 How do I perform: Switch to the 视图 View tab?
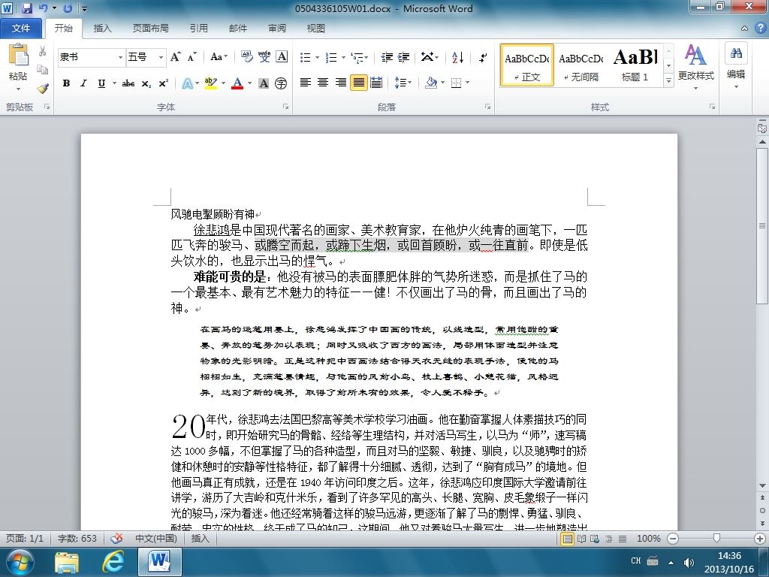pyautogui.click(x=316, y=29)
